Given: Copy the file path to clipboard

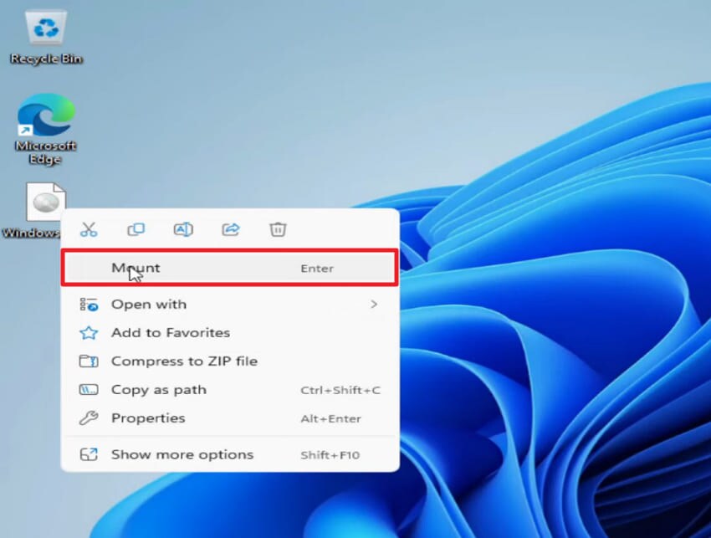Looking at the screenshot, I should click(158, 389).
